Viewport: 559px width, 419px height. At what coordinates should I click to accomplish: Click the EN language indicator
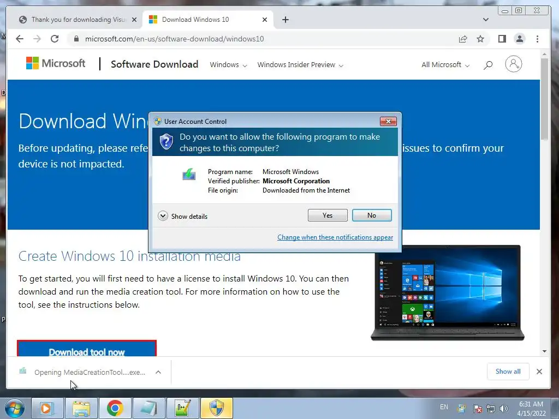(x=444, y=407)
